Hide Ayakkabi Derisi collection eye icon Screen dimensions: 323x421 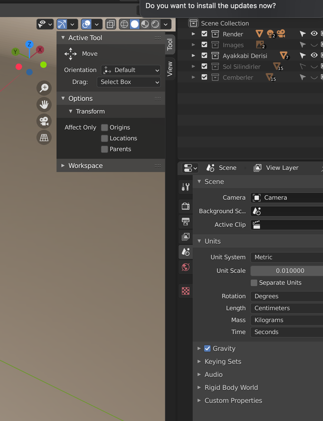coord(314,55)
